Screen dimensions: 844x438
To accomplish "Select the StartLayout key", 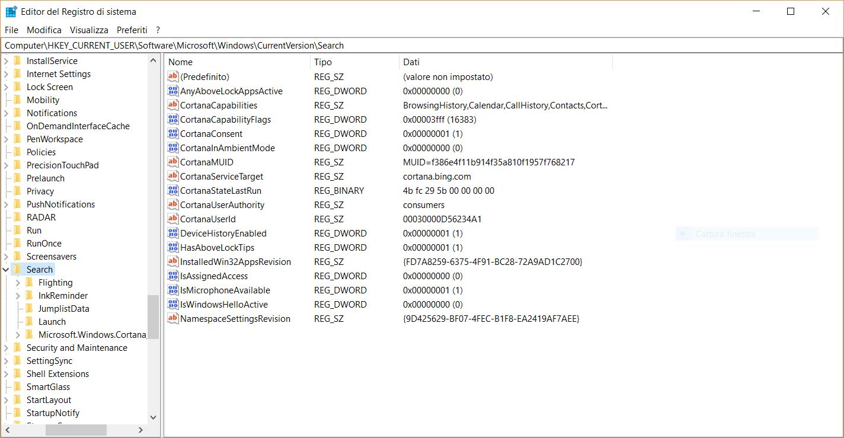I will coord(49,399).
